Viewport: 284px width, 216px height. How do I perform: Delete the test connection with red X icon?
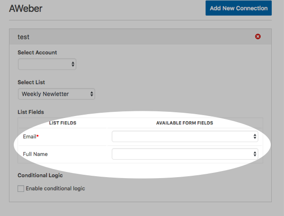(x=258, y=36)
